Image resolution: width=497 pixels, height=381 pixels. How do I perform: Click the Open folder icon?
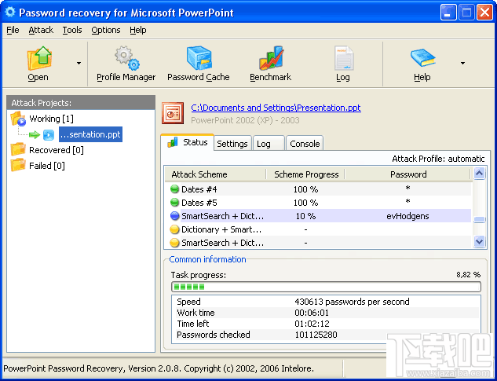tap(39, 58)
